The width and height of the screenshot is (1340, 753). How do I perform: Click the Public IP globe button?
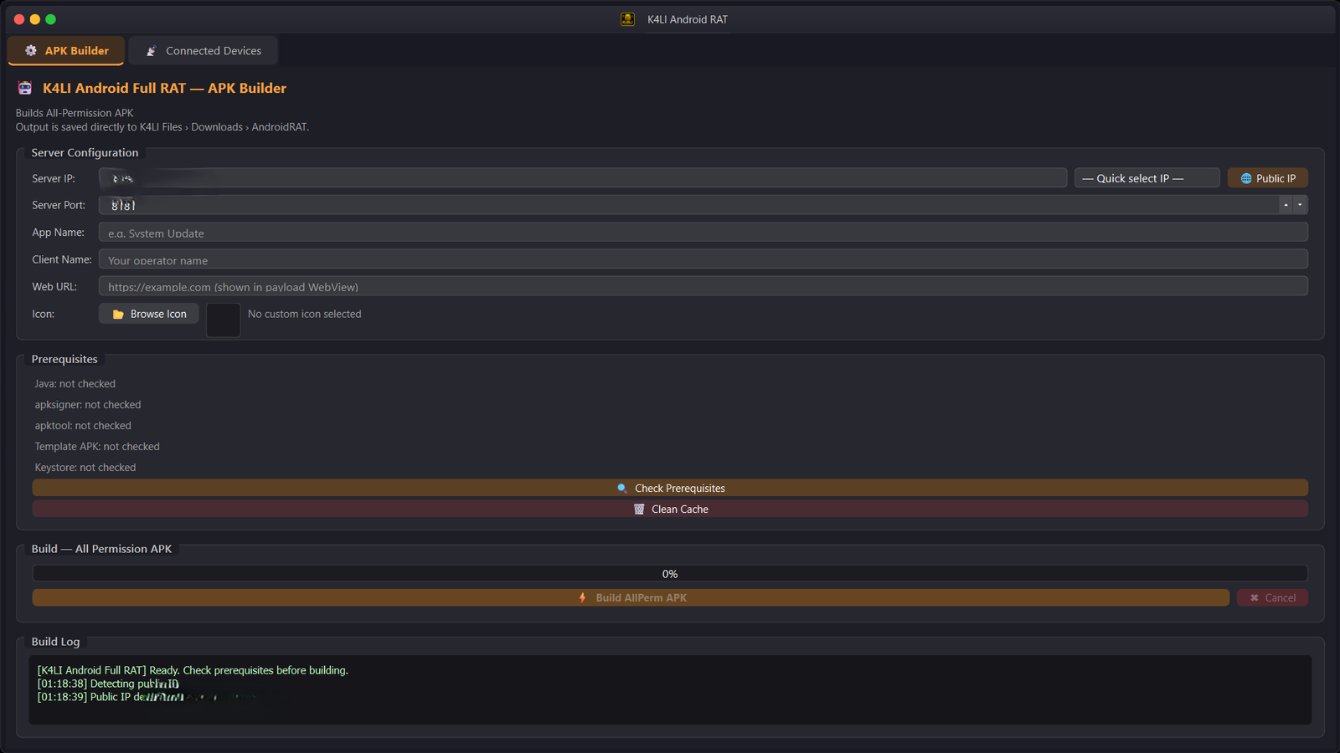[x=1267, y=178]
